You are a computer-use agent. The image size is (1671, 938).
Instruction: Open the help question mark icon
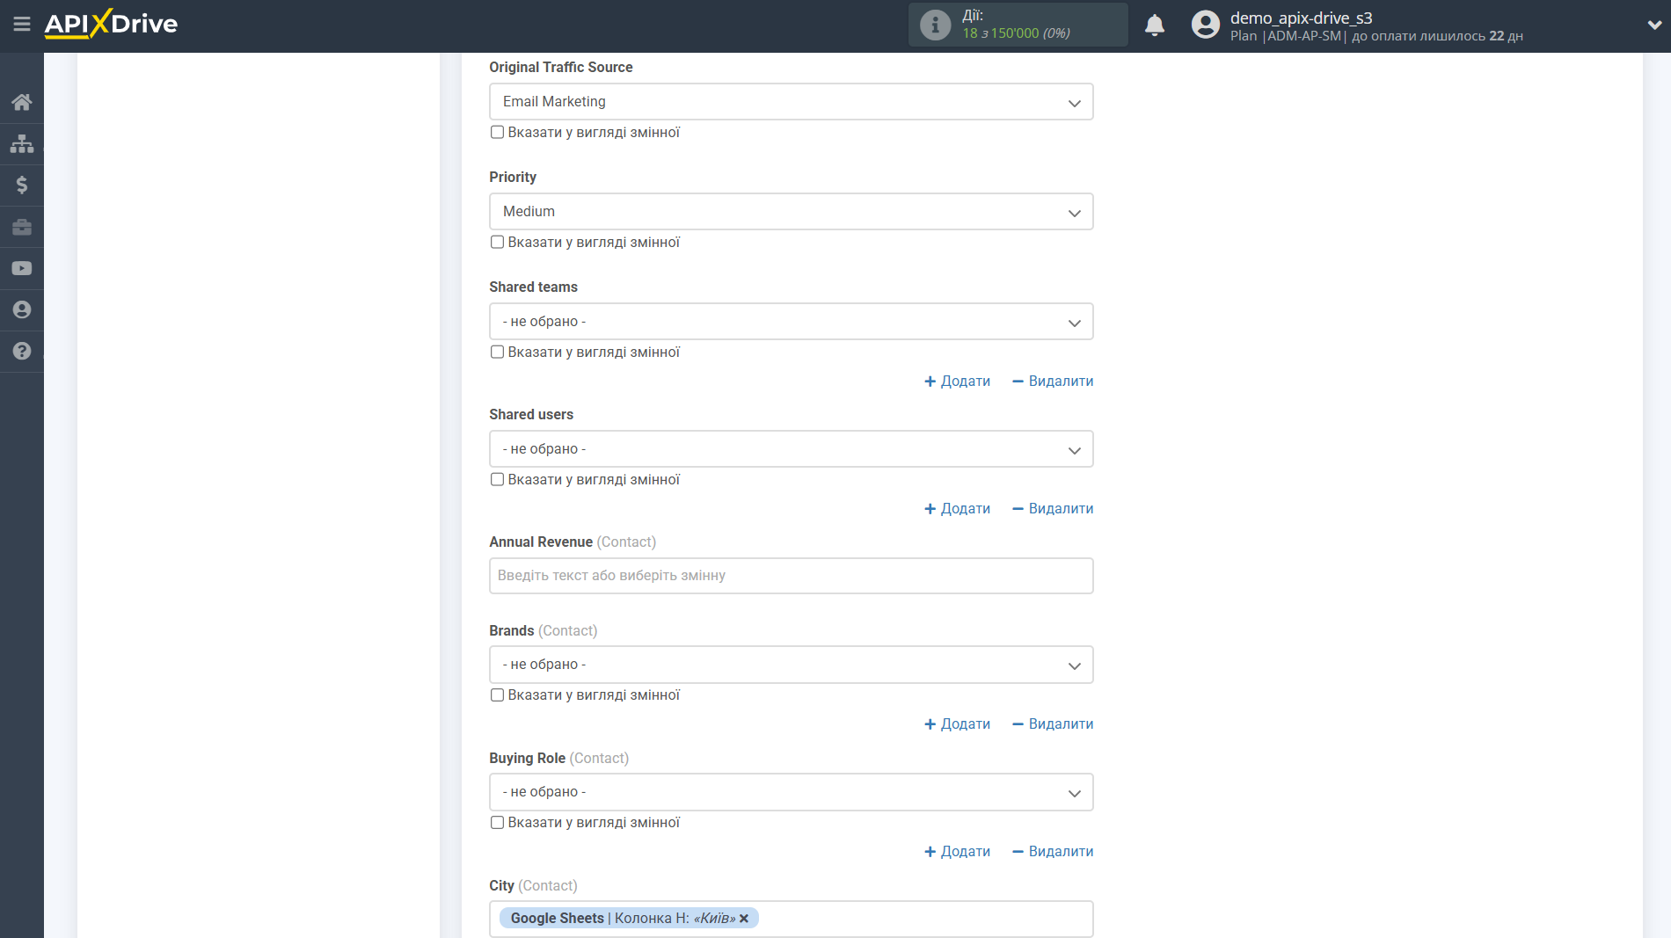[x=22, y=351]
